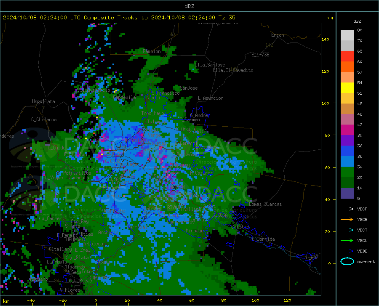Click the Clla.SanJose place label

210,65
